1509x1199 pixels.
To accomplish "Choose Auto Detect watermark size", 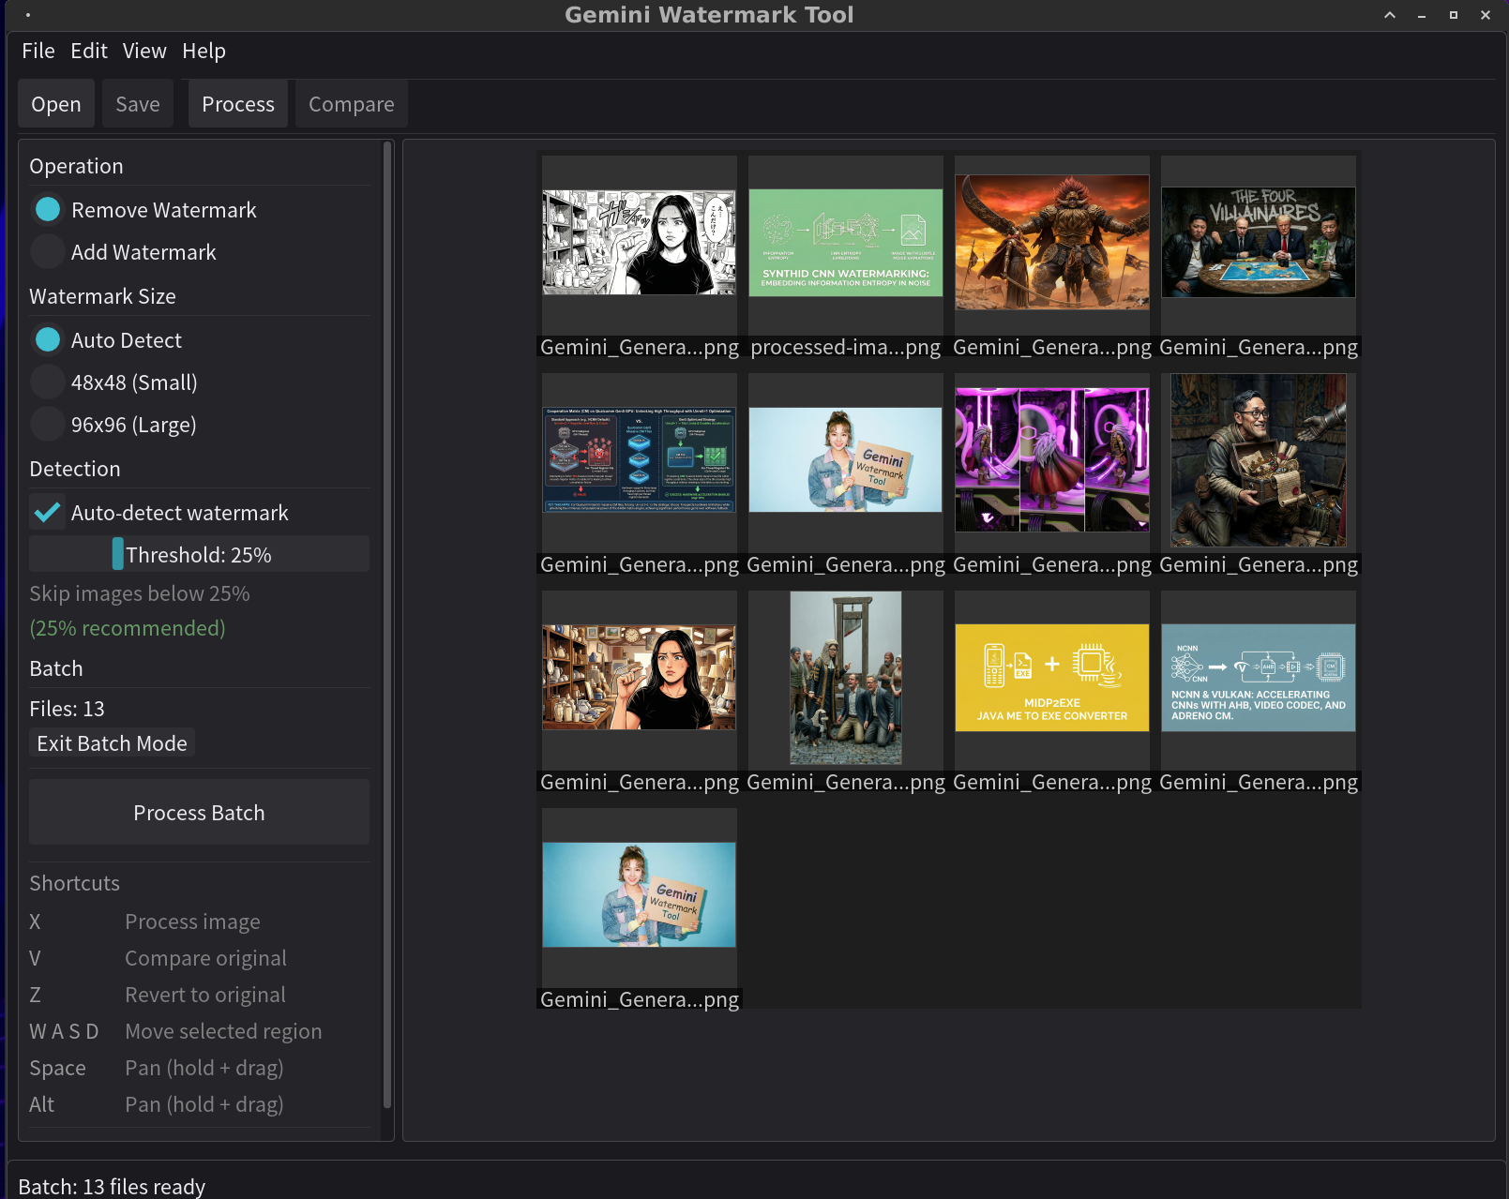I will click(x=47, y=339).
